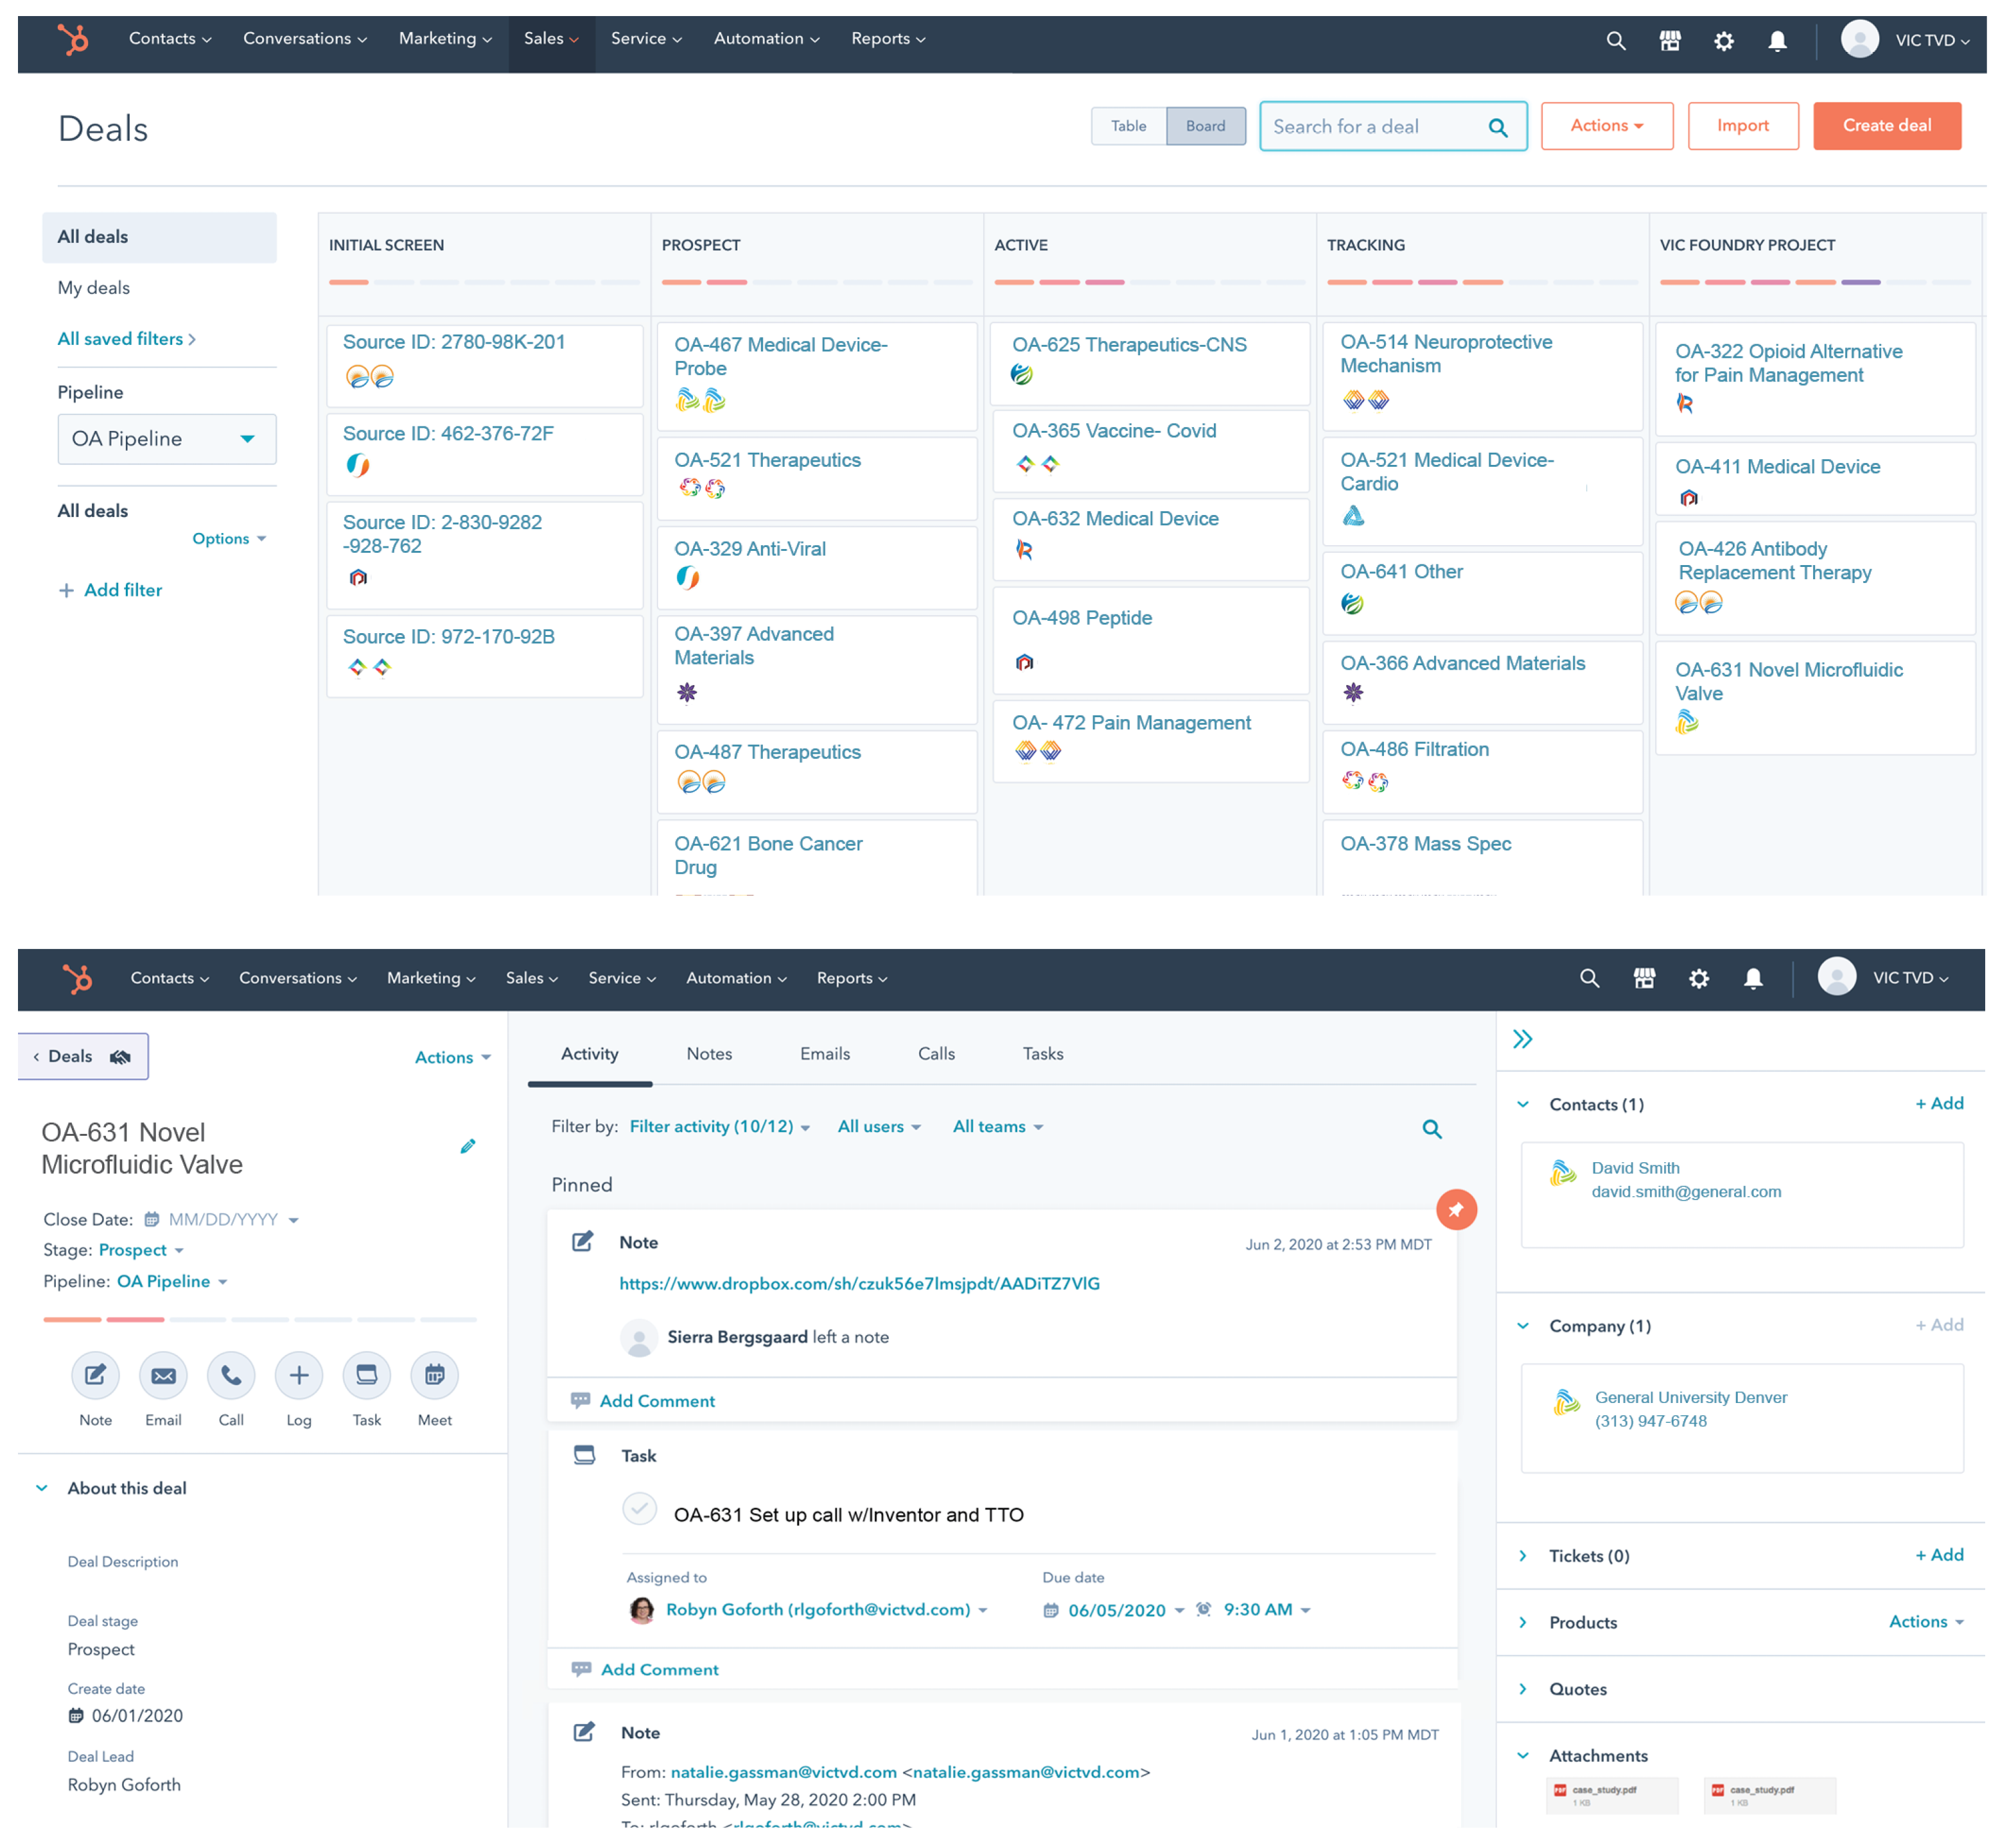Click Add Comment under pinned note
The width and height of the screenshot is (2007, 1848).
[x=656, y=1401]
